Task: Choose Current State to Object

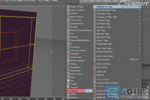Action: click(x=107, y=83)
